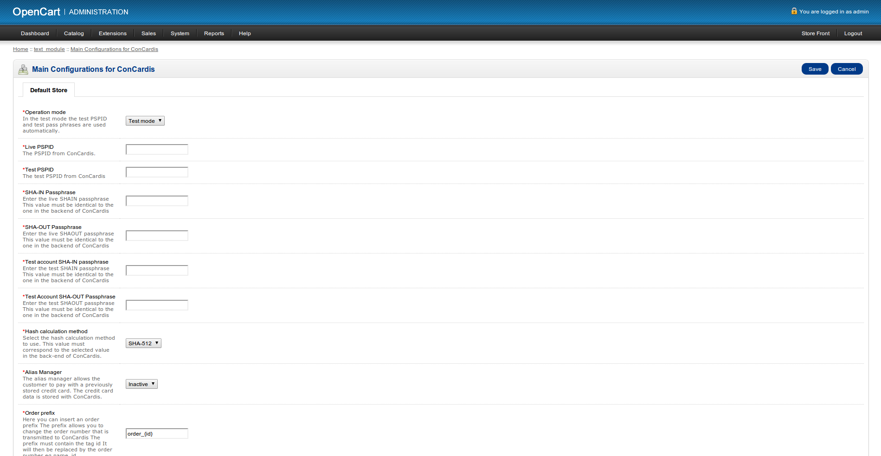Open the Catalog menu
The image size is (881, 456).
(x=74, y=33)
